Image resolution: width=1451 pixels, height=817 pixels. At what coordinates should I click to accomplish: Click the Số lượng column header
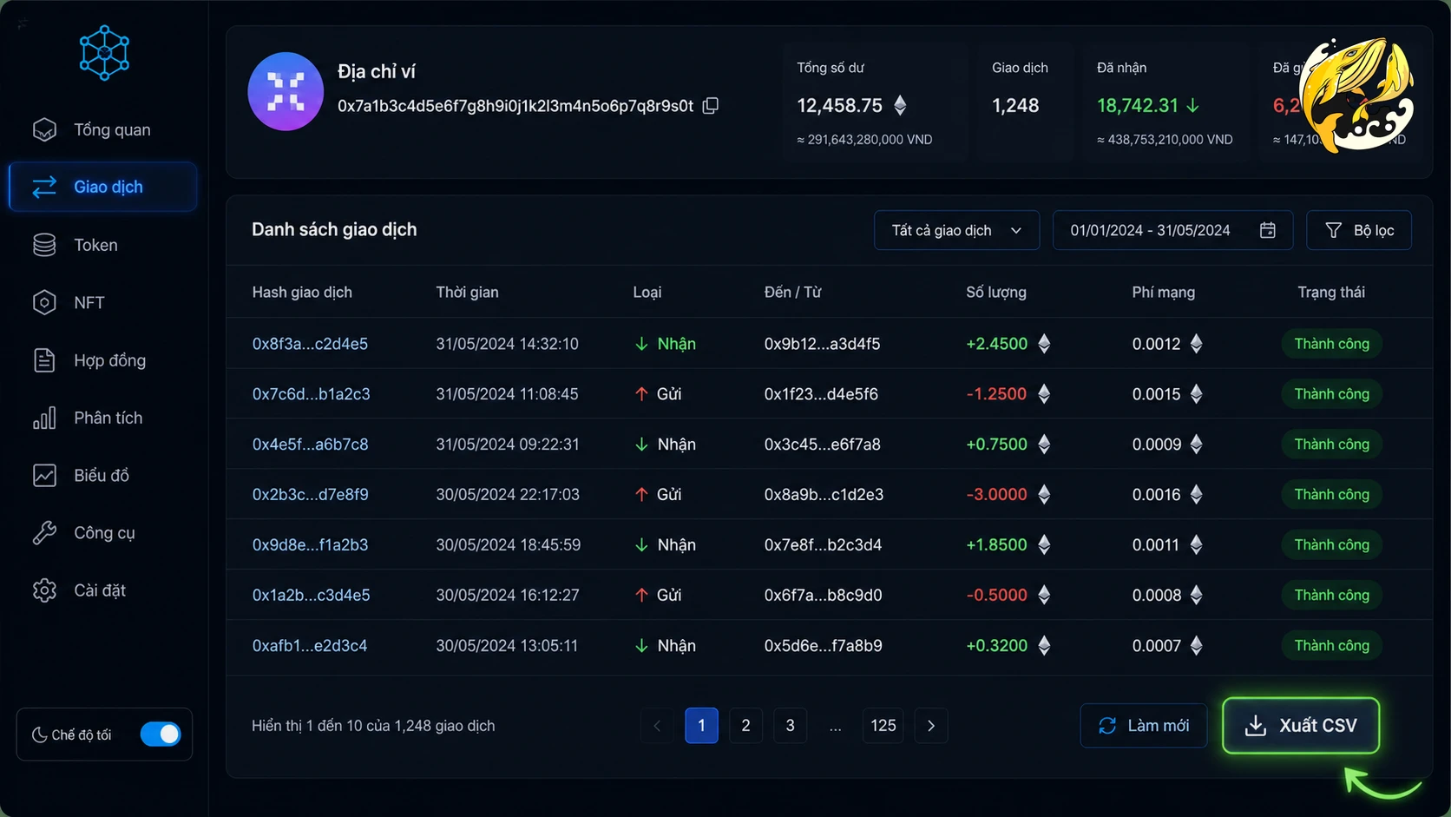(995, 293)
